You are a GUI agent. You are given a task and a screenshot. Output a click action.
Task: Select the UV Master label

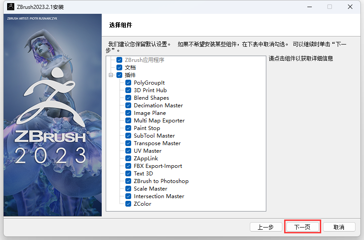tap(148, 151)
